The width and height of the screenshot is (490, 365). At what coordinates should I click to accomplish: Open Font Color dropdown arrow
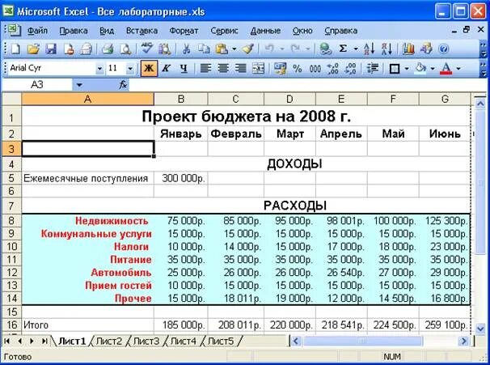click(458, 68)
